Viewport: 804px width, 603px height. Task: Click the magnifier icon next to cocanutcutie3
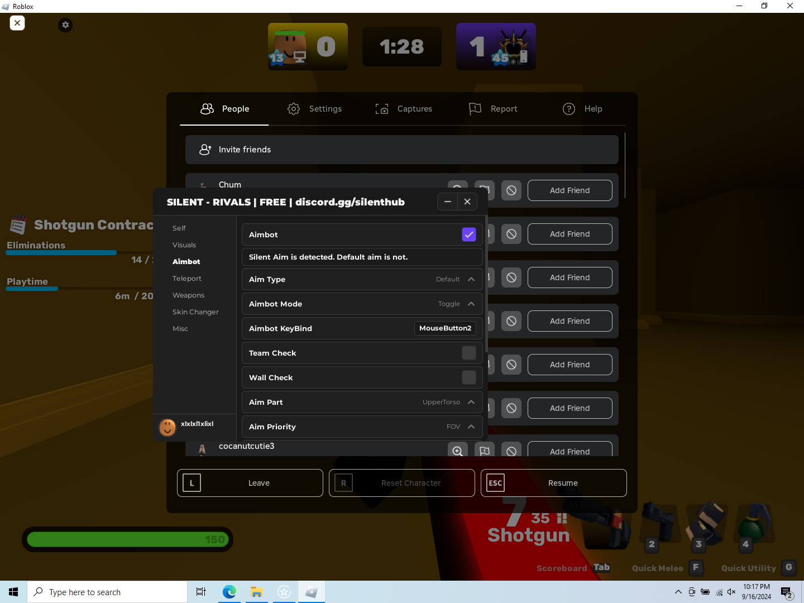458,451
